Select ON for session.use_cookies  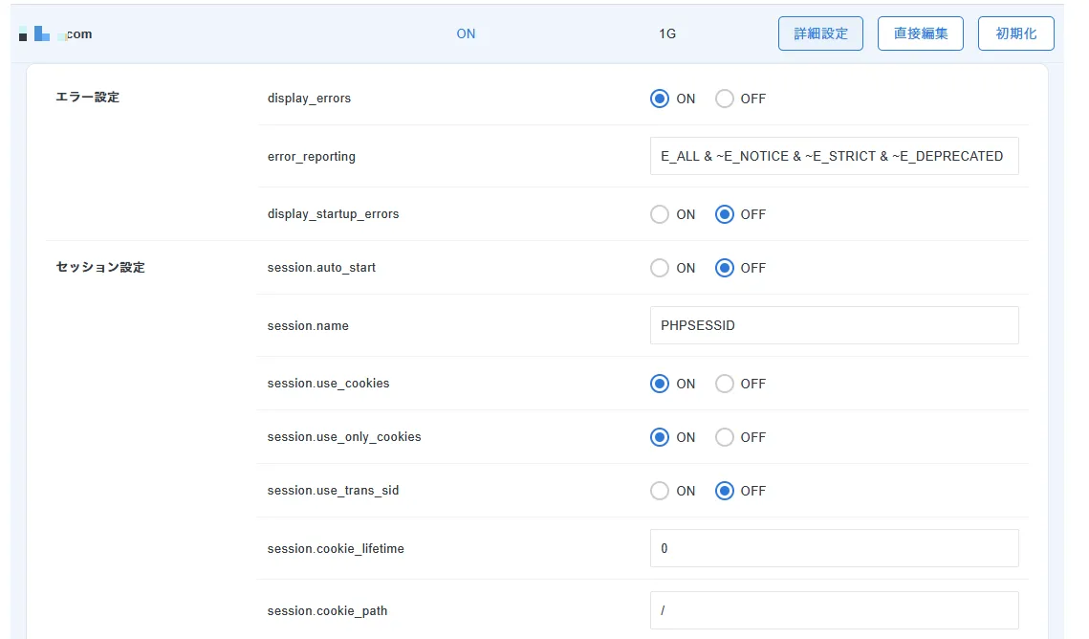click(x=660, y=384)
